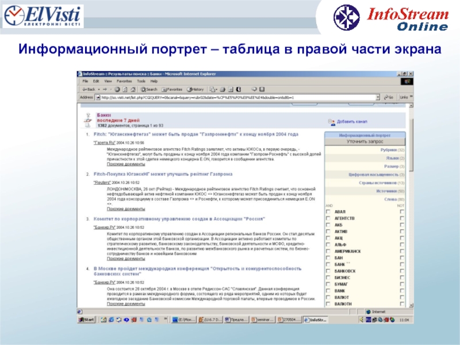Check the NOT box for БУМАГ
The width and height of the screenshot is (460, 345).
[x=402, y=284]
